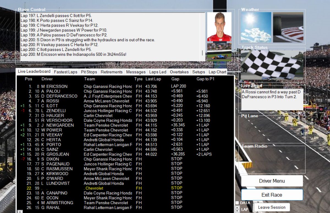Click the Last Lap column header
The image size is (330, 213).
153,79
